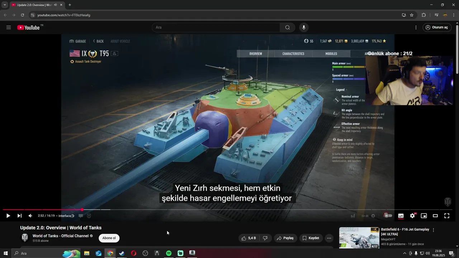
Task: Dislike the video
Action: coord(265,238)
